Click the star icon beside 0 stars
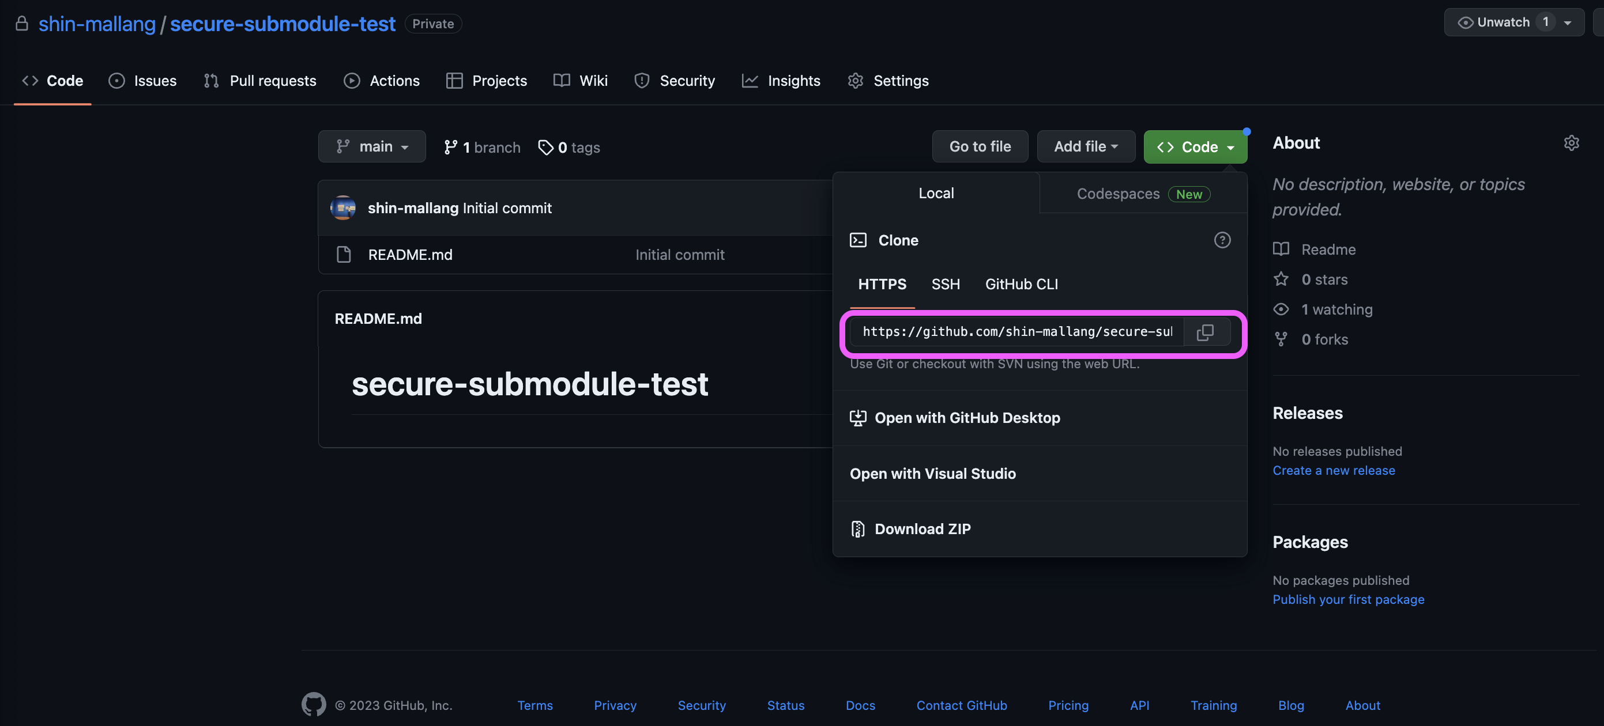 tap(1281, 279)
